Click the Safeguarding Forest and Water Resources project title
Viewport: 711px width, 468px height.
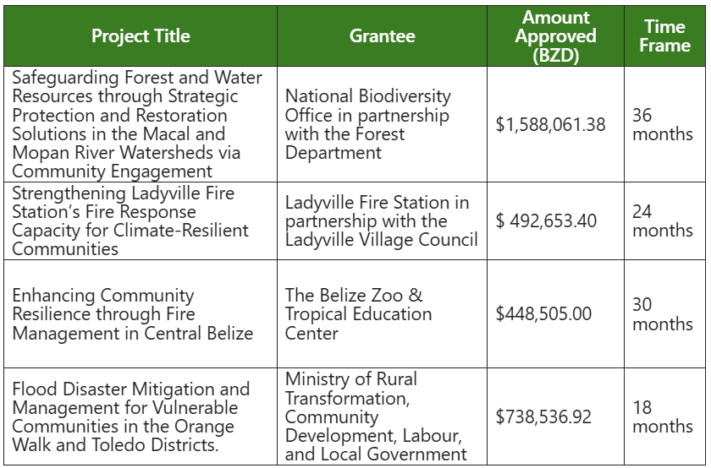pos(138,124)
